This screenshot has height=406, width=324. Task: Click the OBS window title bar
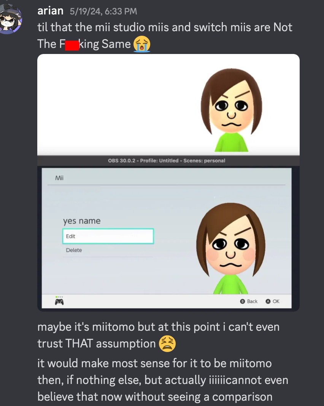point(168,160)
